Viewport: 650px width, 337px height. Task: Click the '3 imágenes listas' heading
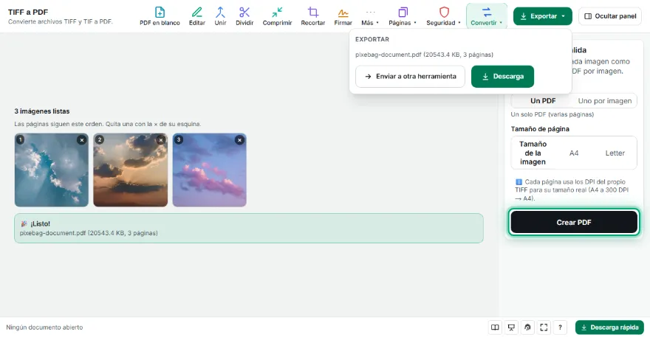pos(42,111)
